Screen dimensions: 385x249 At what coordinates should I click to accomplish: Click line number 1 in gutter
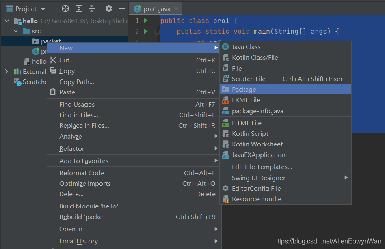tap(137, 21)
